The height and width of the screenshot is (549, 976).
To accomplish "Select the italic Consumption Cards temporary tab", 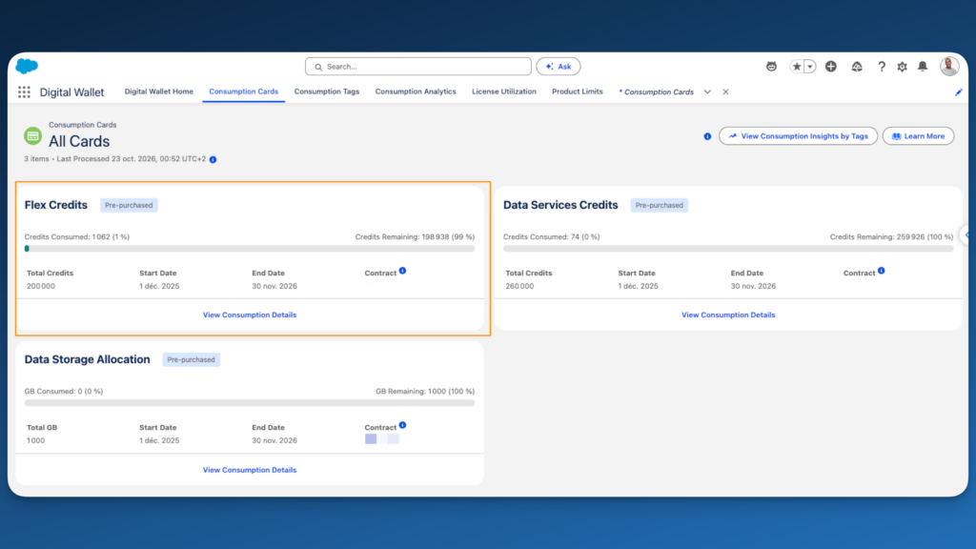I will tap(657, 92).
